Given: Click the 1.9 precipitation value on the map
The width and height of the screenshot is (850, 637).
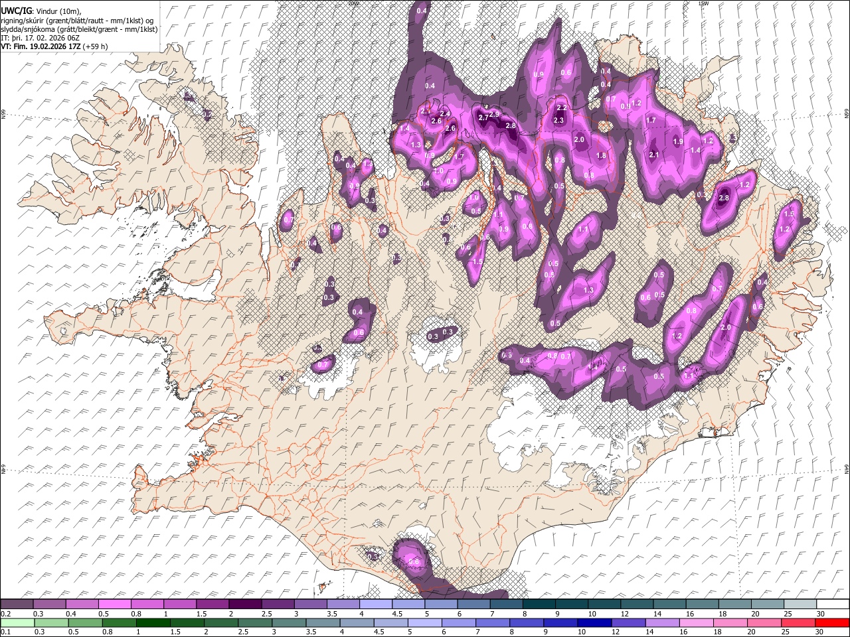Looking at the screenshot, I should point(678,141).
